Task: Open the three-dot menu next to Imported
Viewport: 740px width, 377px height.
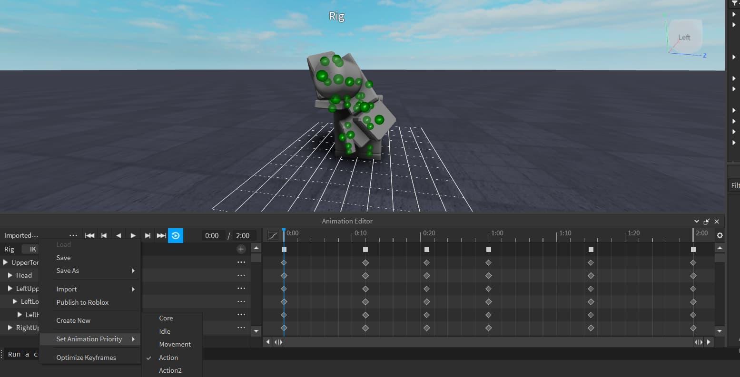Action: (x=73, y=235)
